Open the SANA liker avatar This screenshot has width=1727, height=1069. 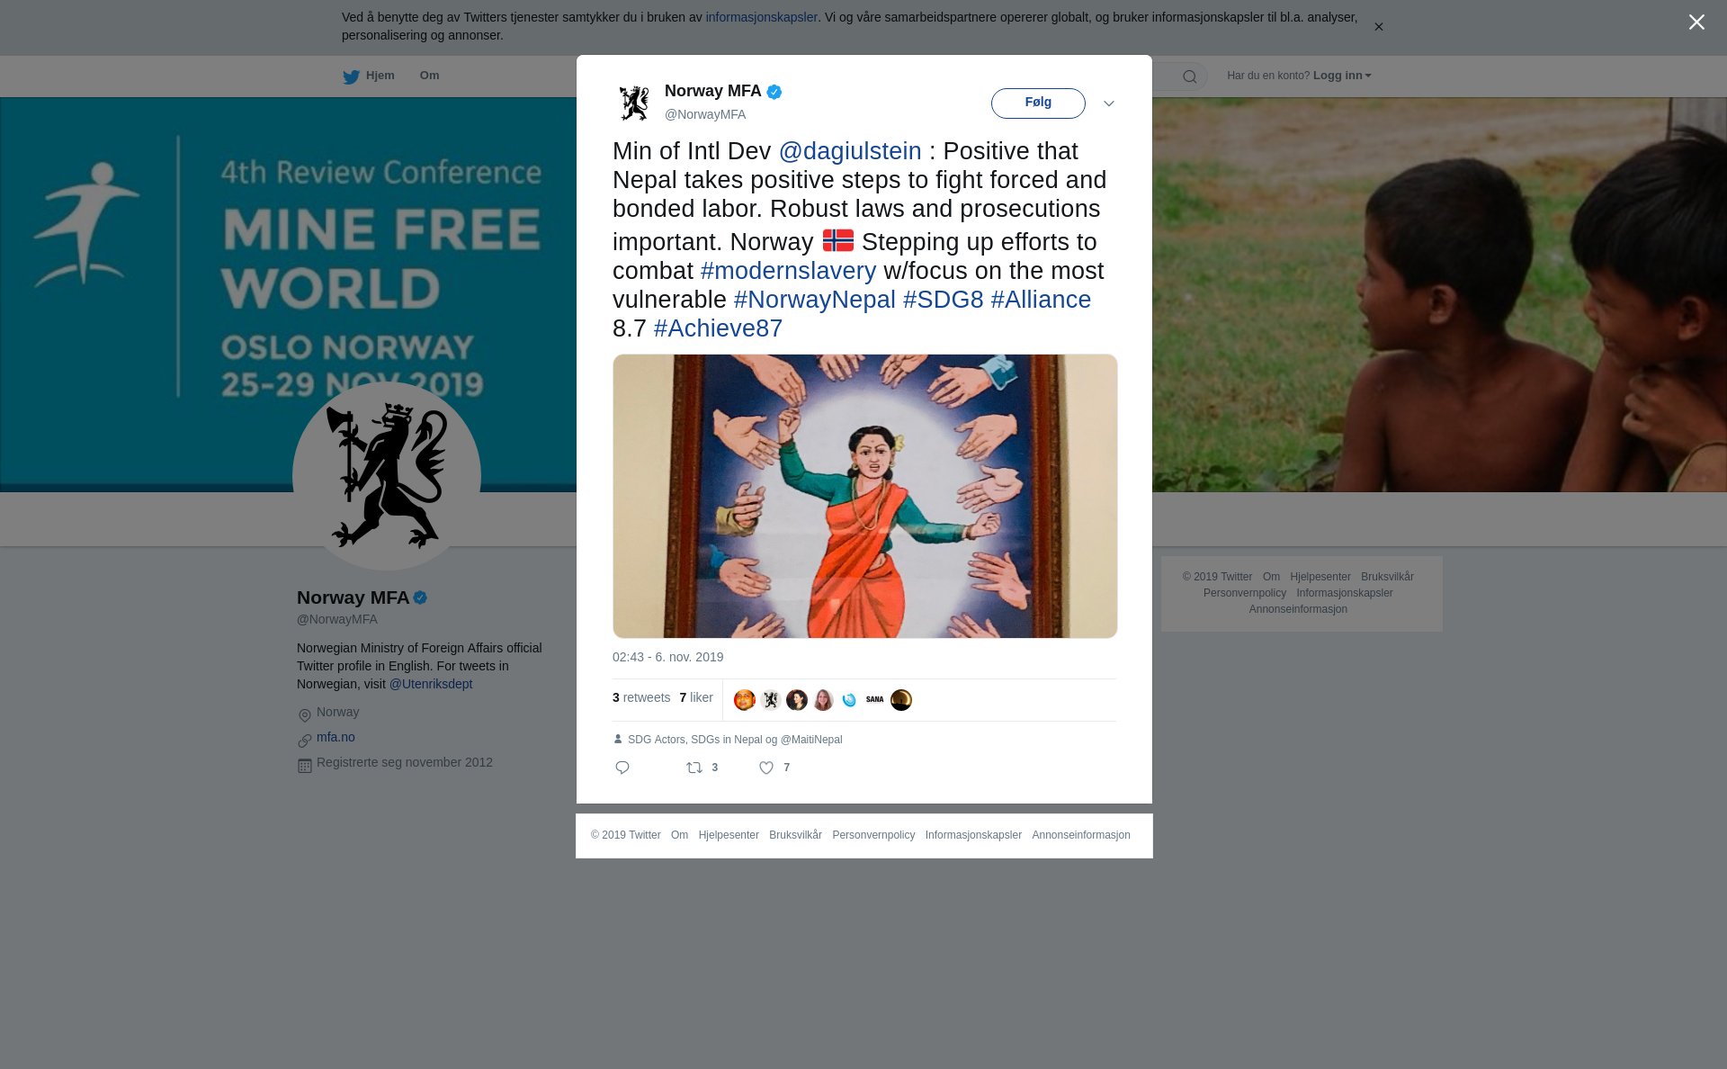click(x=875, y=700)
